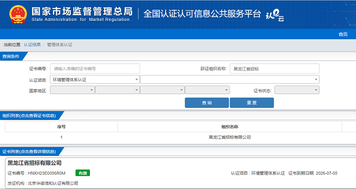The image size is (356, 189).
Task: Open the fourth 国家地区 dropdown
Action: tap(207, 90)
